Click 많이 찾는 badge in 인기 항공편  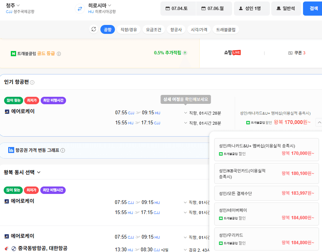click(x=13, y=101)
